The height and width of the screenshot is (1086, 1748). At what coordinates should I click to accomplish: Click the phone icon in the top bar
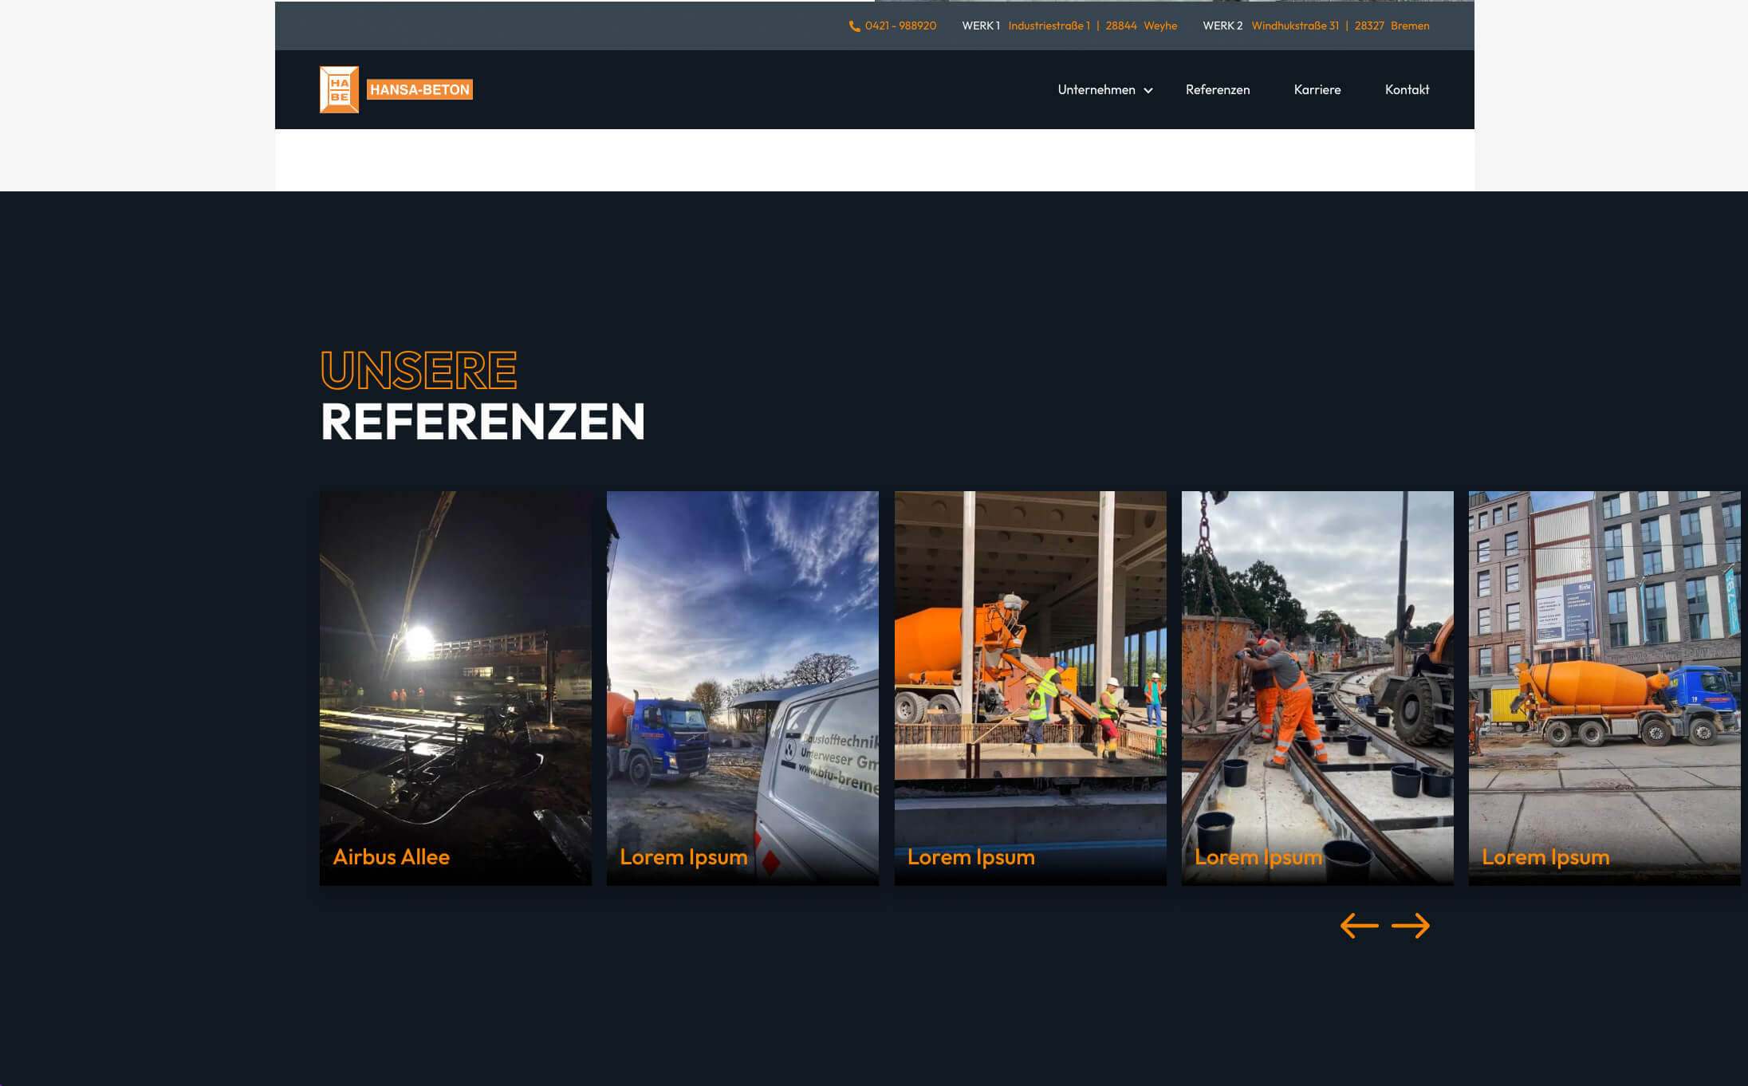coord(853,26)
